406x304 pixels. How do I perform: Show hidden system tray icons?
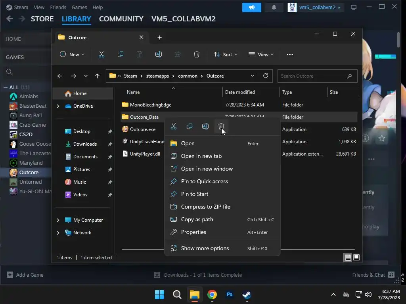coord(333,294)
